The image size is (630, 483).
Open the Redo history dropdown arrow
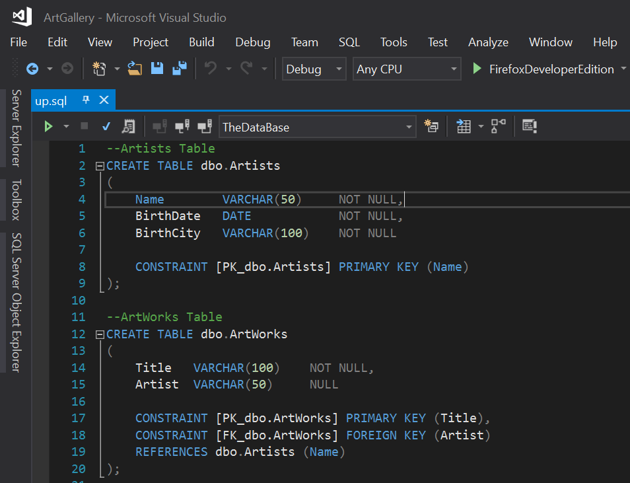click(264, 69)
